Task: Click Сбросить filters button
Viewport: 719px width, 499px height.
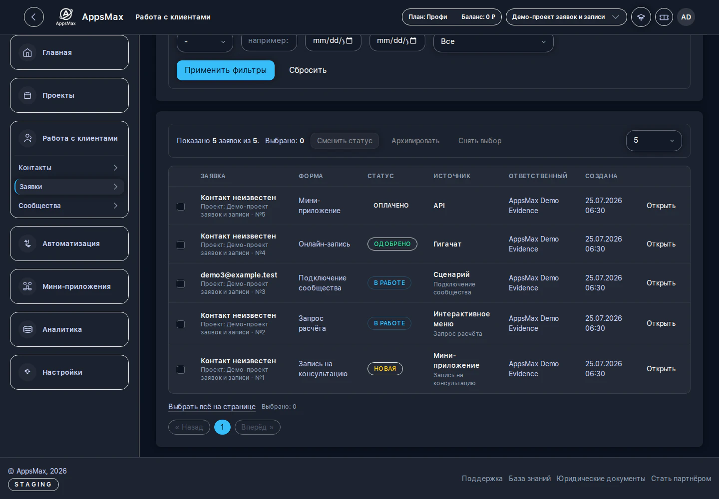Action: (308, 70)
